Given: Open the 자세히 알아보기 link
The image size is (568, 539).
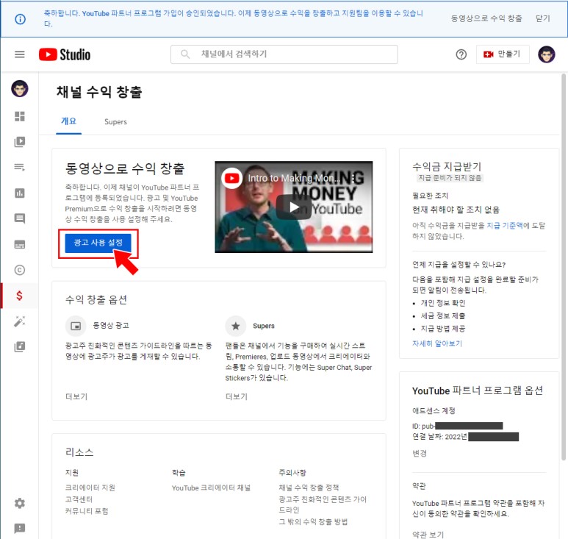Looking at the screenshot, I should click(x=437, y=343).
